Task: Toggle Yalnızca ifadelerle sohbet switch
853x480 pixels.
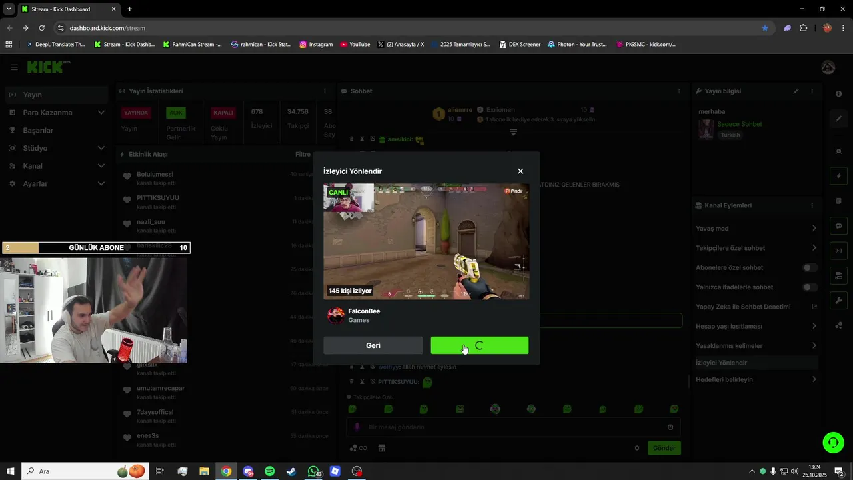Action: [810, 287]
